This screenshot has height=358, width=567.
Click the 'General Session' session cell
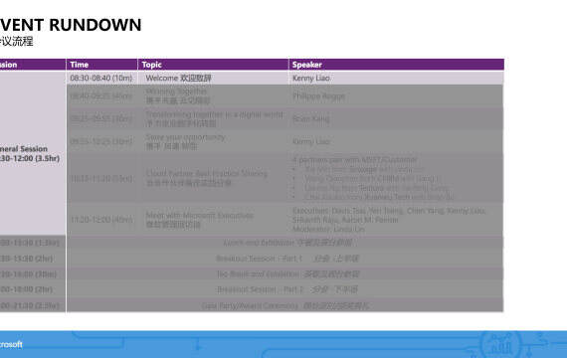pos(33,153)
